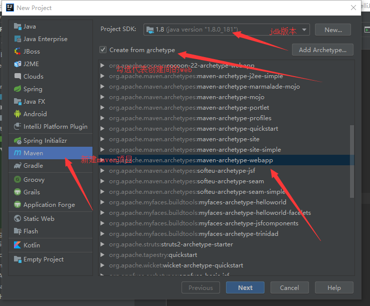Click the Groovy 'G' icon
370x306 pixels.
click(x=17, y=180)
